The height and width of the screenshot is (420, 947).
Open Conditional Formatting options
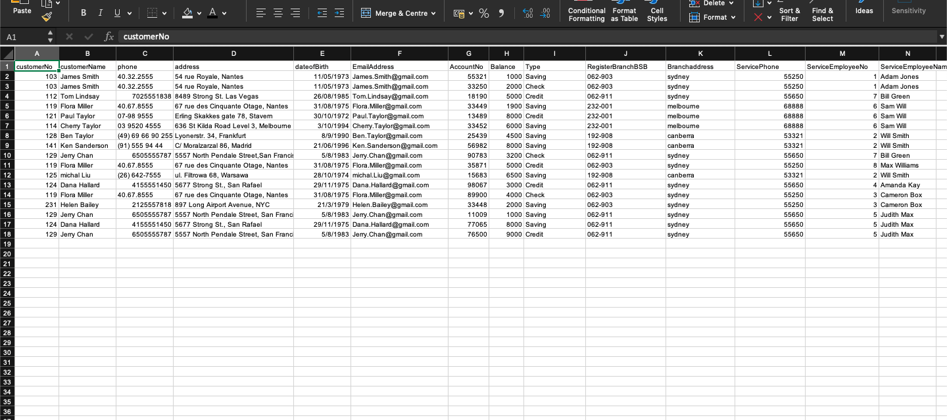pos(586,12)
